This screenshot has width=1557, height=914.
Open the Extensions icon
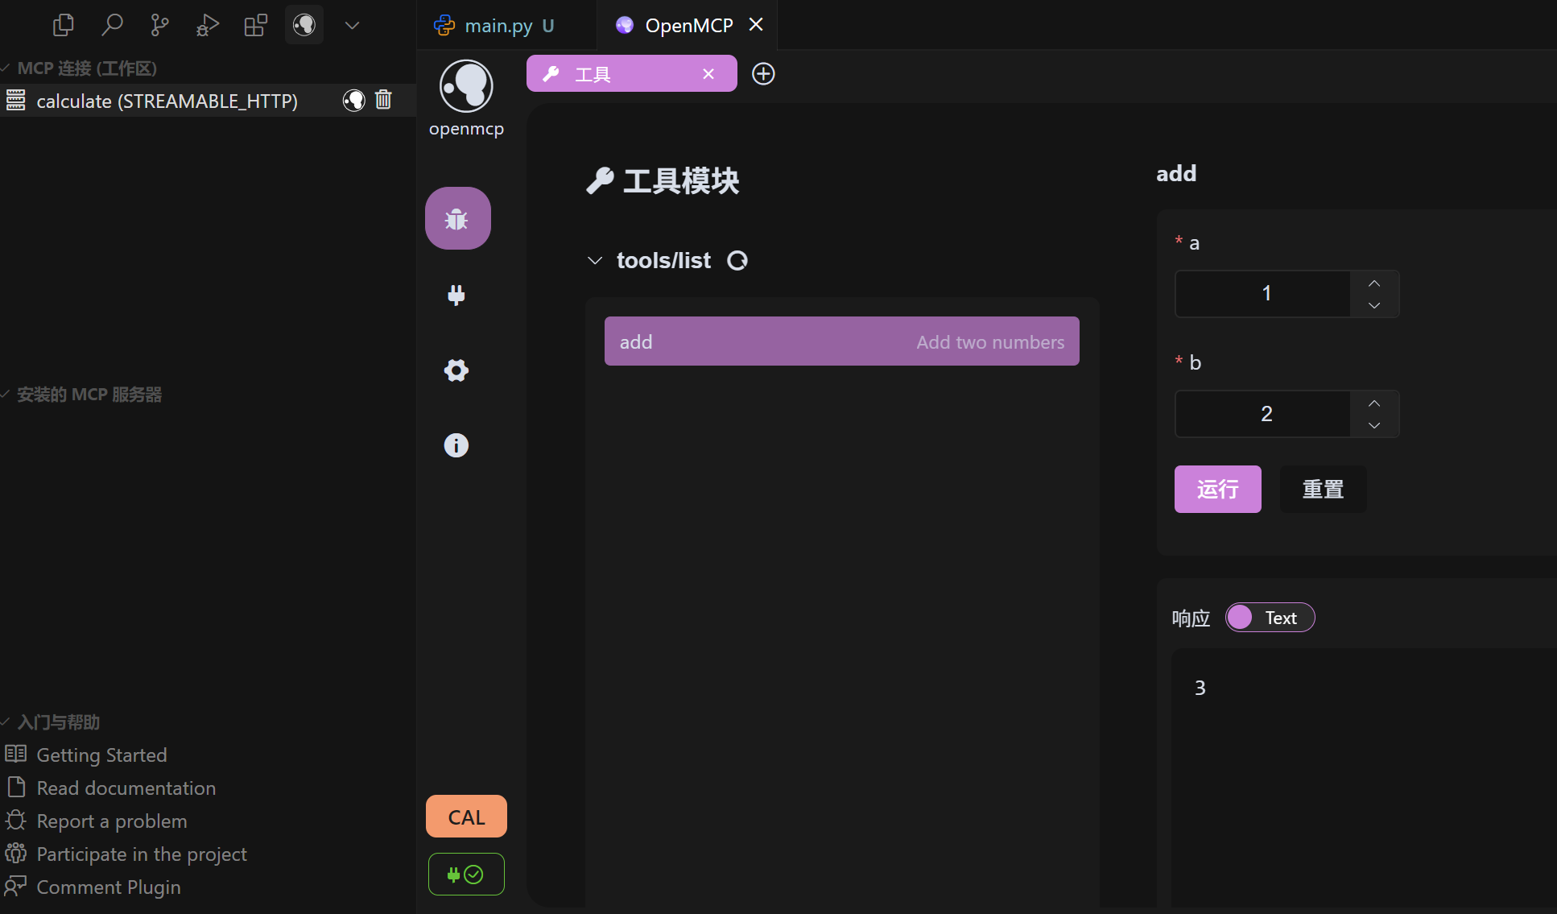tap(256, 25)
